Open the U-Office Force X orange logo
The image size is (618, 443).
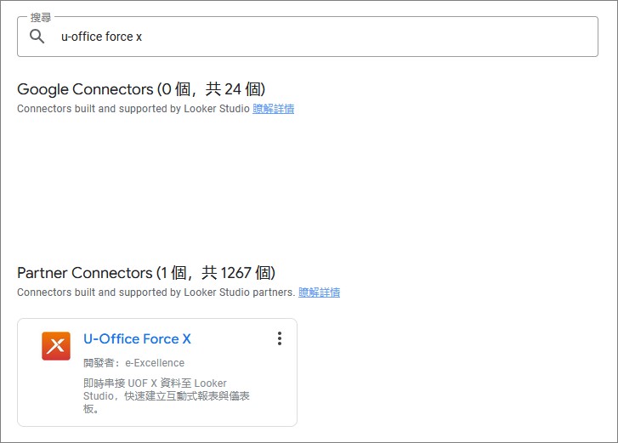[x=56, y=346]
